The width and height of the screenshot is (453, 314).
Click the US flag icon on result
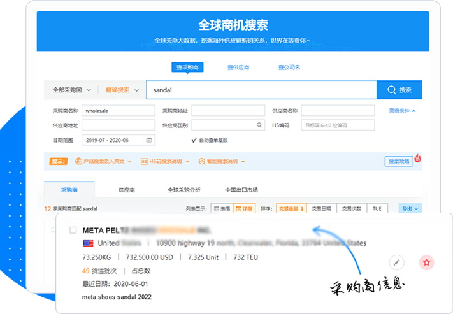coord(88,243)
